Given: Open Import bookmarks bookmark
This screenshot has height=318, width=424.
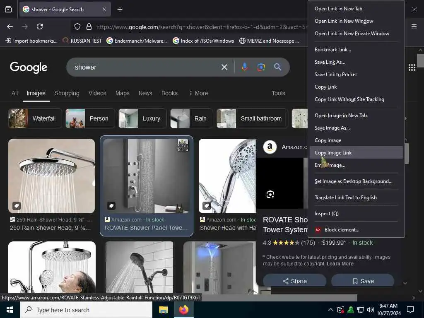Looking at the screenshot, I should pos(31,41).
